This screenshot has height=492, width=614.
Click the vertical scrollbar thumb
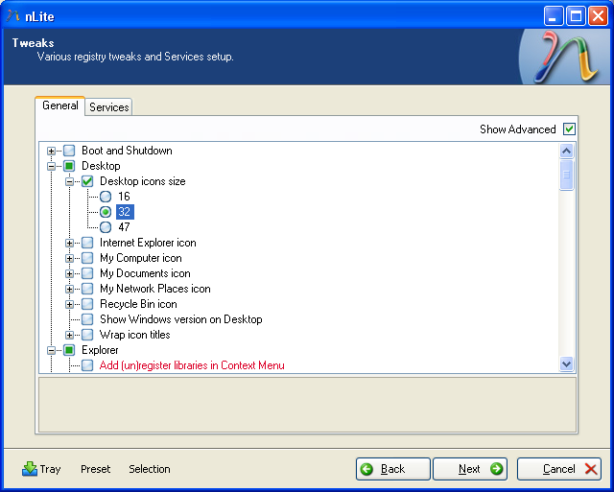pos(567,175)
